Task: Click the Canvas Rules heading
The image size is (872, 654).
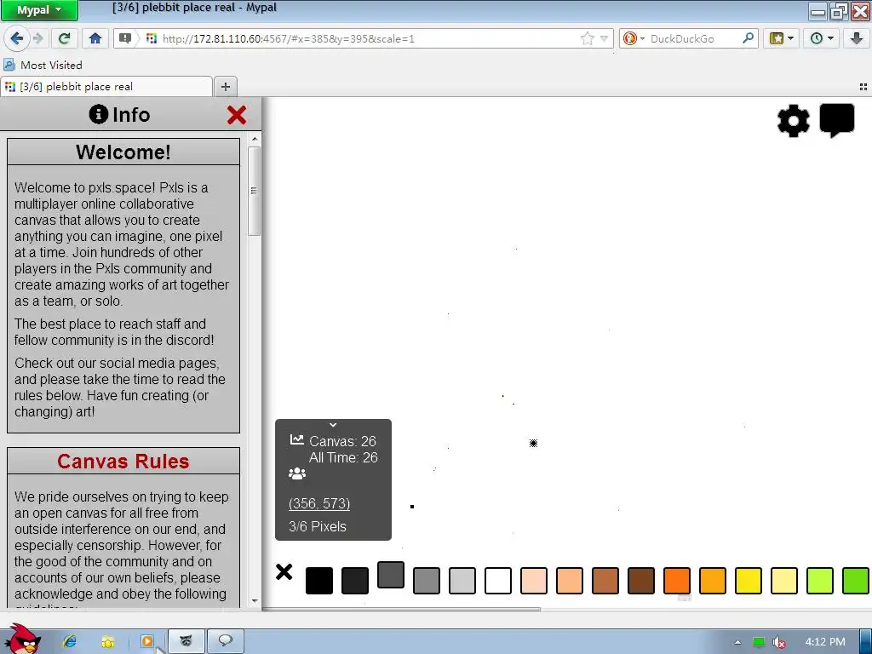Action: [123, 461]
